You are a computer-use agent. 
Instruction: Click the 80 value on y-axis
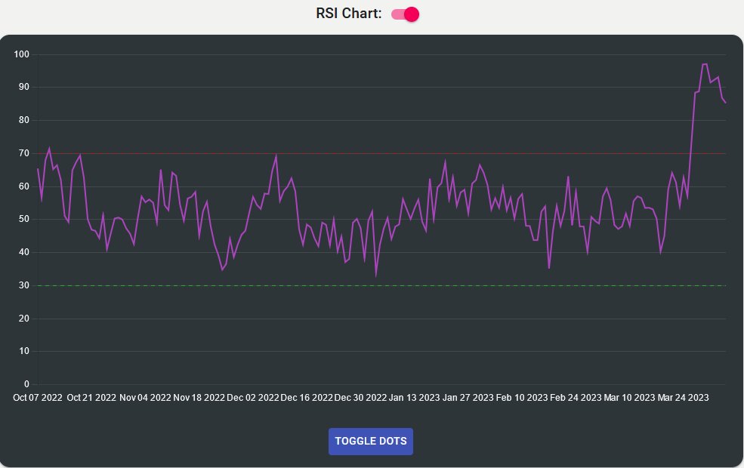coord(23,121)
